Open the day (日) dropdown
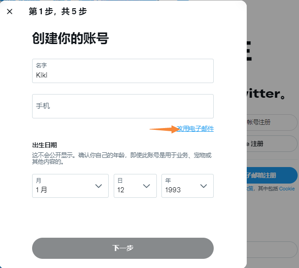Image resolution: width=299 pixels, height=268 pixels. point(135,186)
